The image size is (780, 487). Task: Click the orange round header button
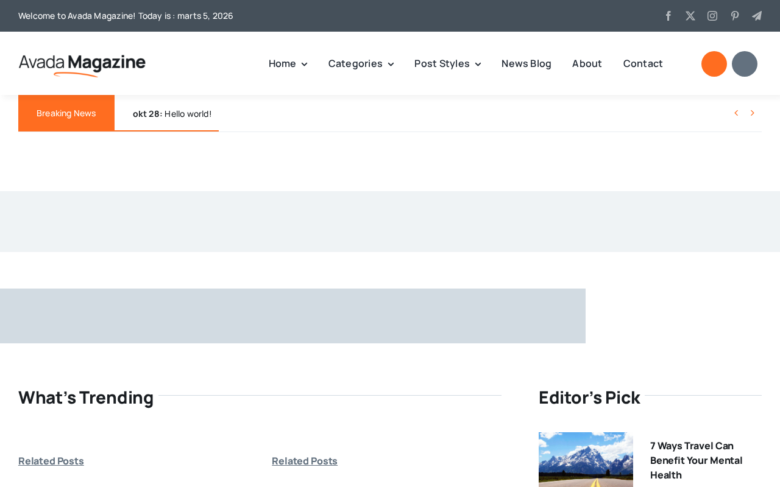[x=714, y=64]
